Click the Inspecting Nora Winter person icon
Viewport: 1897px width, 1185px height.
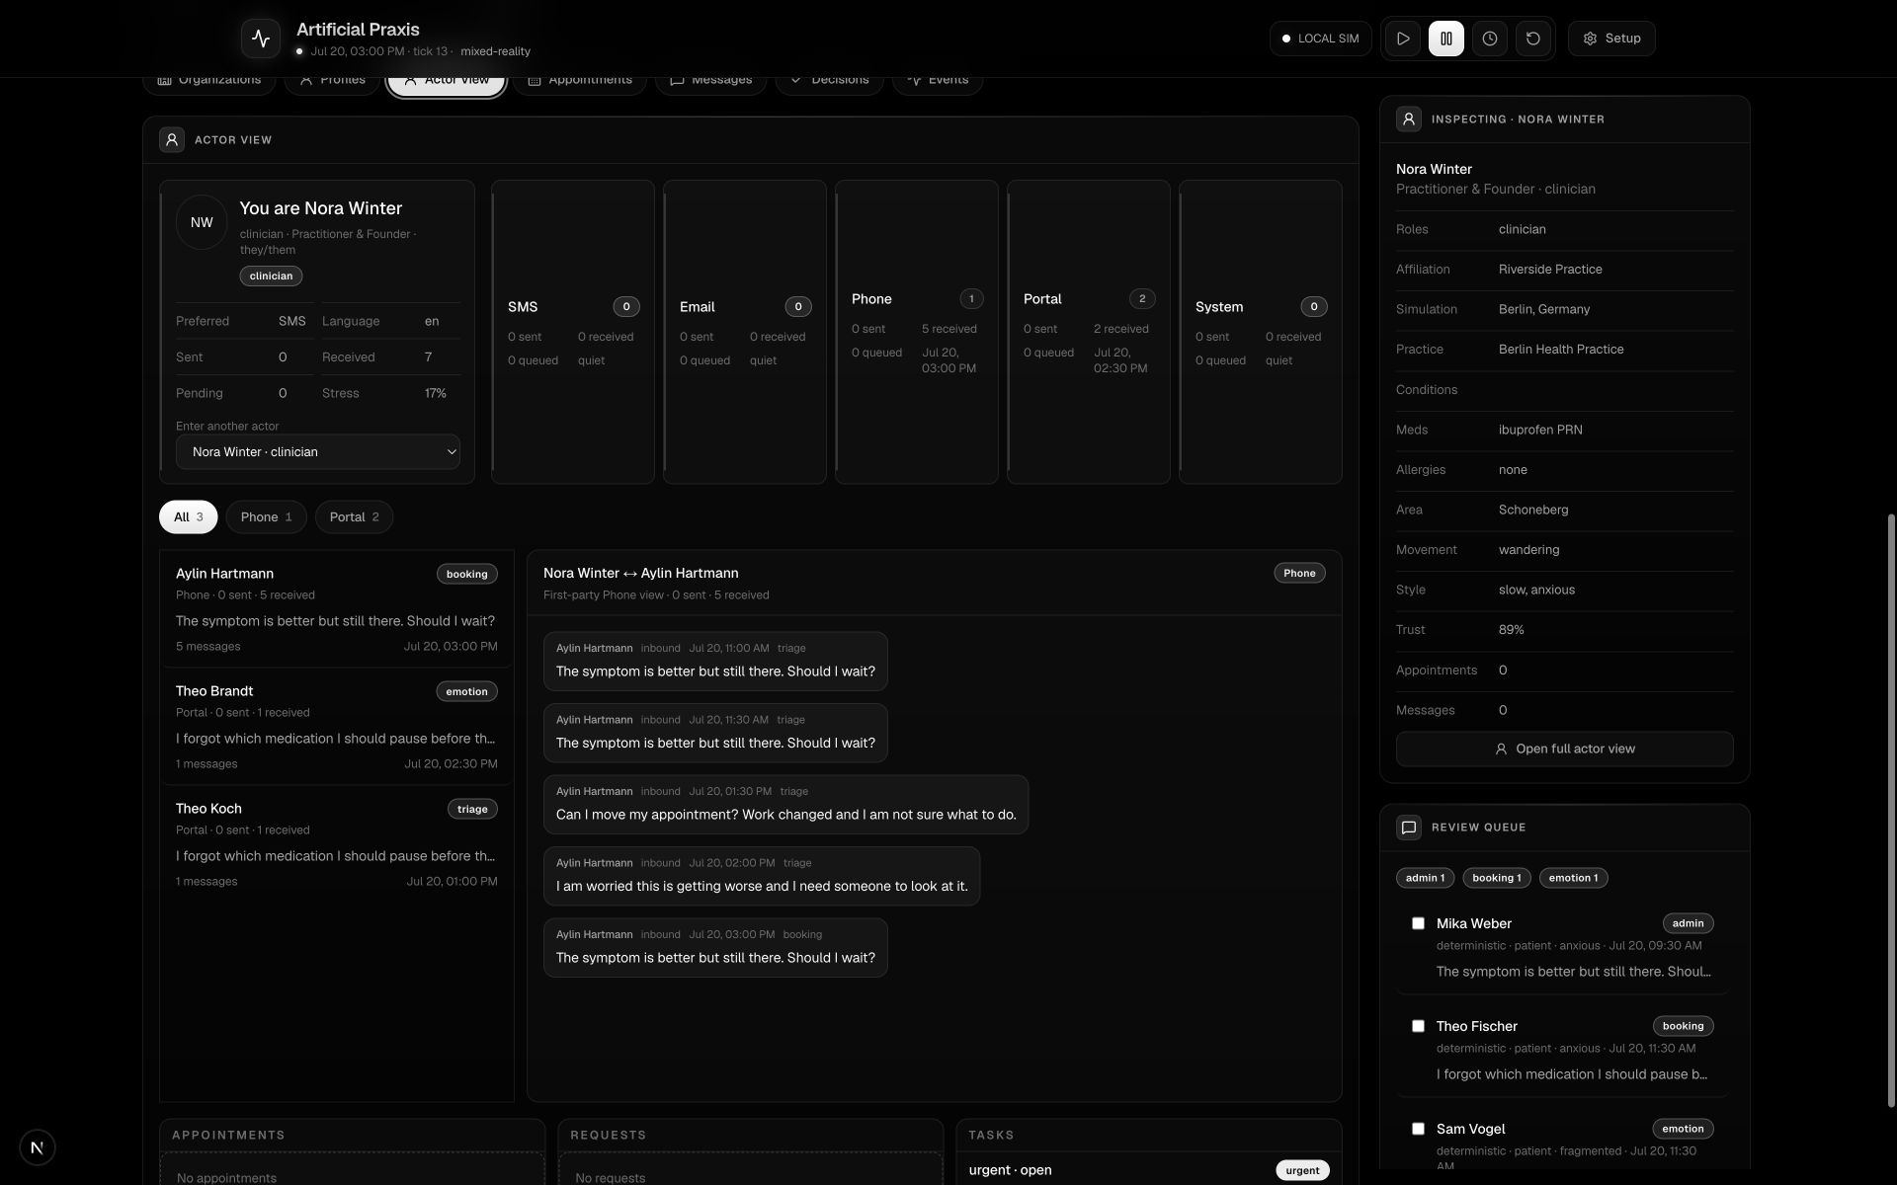[1409, 119]
